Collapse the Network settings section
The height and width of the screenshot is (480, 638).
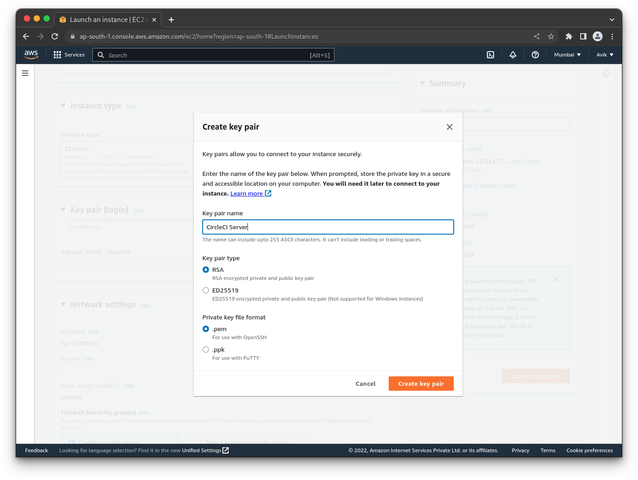[x=63, y=304]
